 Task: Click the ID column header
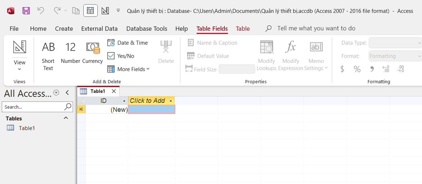tap(103, 101)
